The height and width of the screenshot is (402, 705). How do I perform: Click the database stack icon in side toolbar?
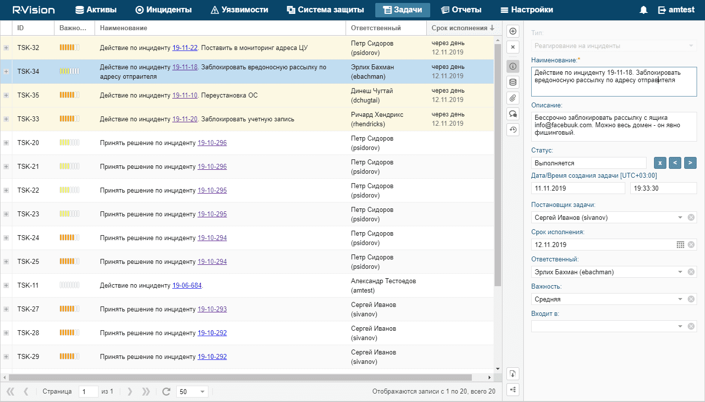point(513,82)
